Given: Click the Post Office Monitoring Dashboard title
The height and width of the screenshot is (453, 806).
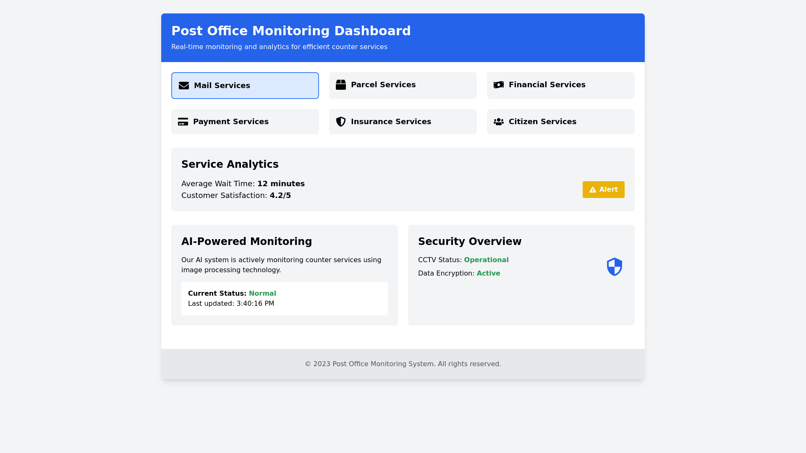Looking at the screenshot, I should click(291, 31).
